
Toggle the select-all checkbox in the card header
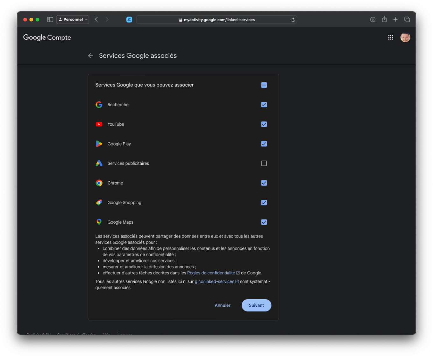point(264,85)
